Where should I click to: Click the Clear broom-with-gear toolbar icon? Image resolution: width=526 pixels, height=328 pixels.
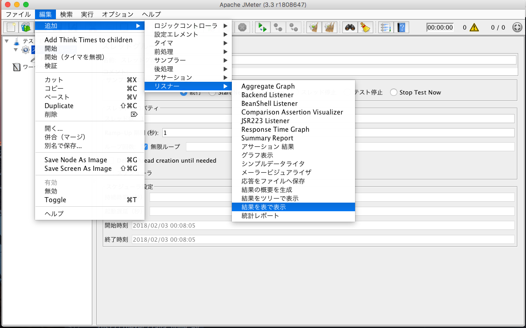pyautogui.click(x=313, y=27)
